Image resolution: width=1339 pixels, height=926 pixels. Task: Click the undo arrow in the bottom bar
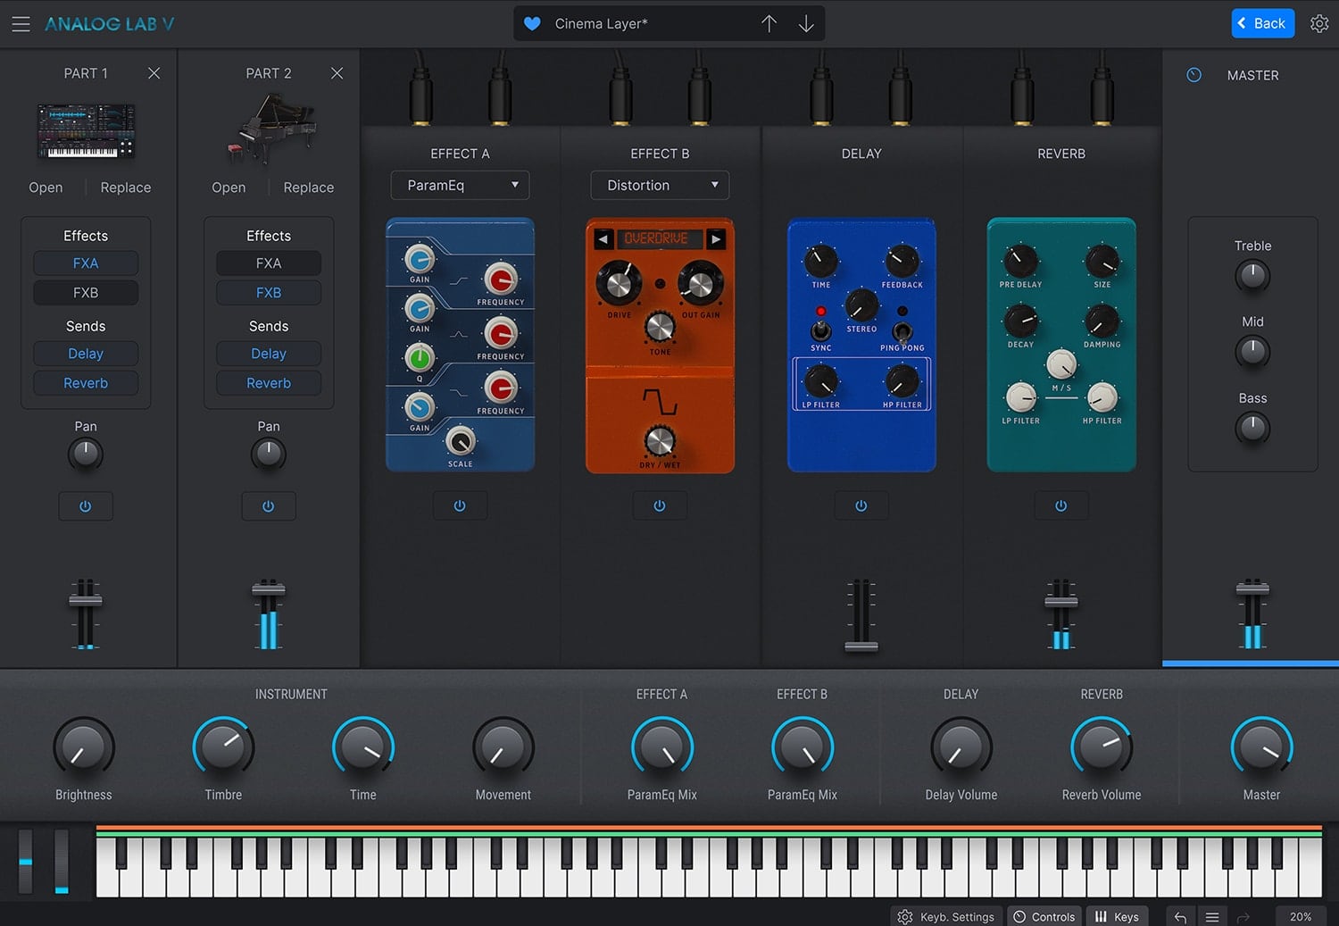[1180, 917]
